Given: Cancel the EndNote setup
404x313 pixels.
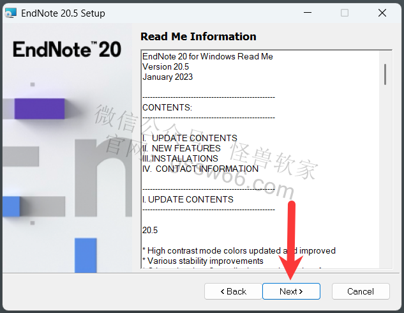Looking at the screenshot, I should tap(361, 291).
